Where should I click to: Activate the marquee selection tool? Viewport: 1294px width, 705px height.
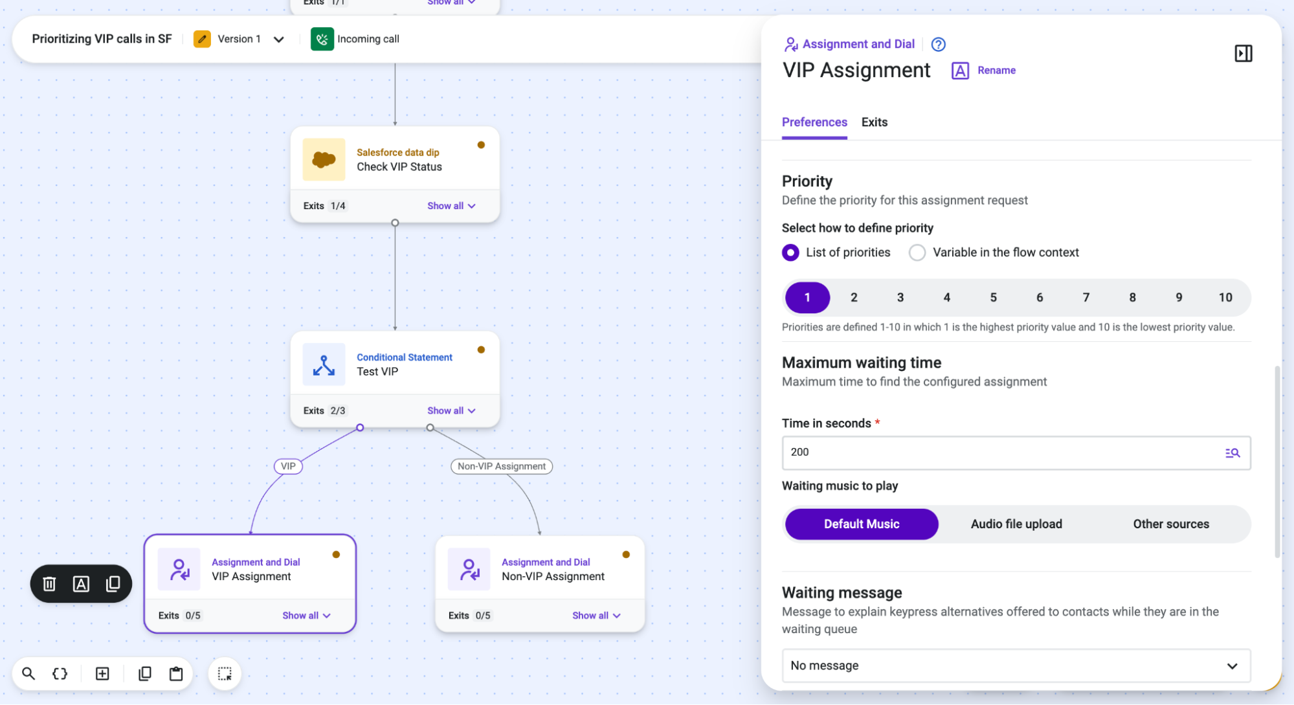pos(225,674)
